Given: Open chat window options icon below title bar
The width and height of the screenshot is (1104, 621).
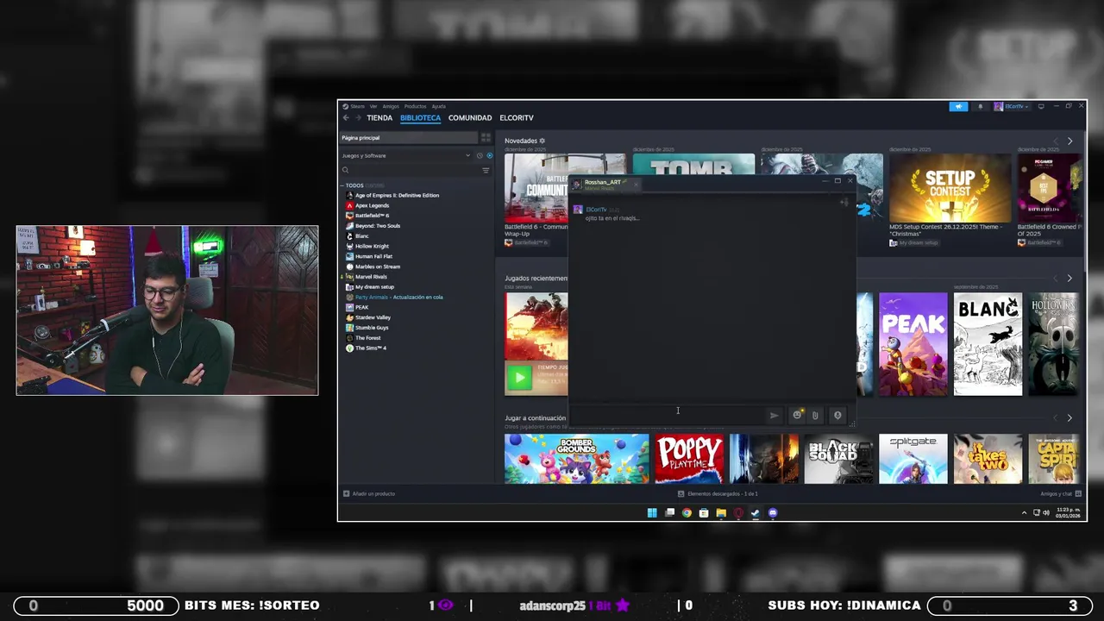Looking at the screenshot, I should pyautogui.click(x=844, y=203).
